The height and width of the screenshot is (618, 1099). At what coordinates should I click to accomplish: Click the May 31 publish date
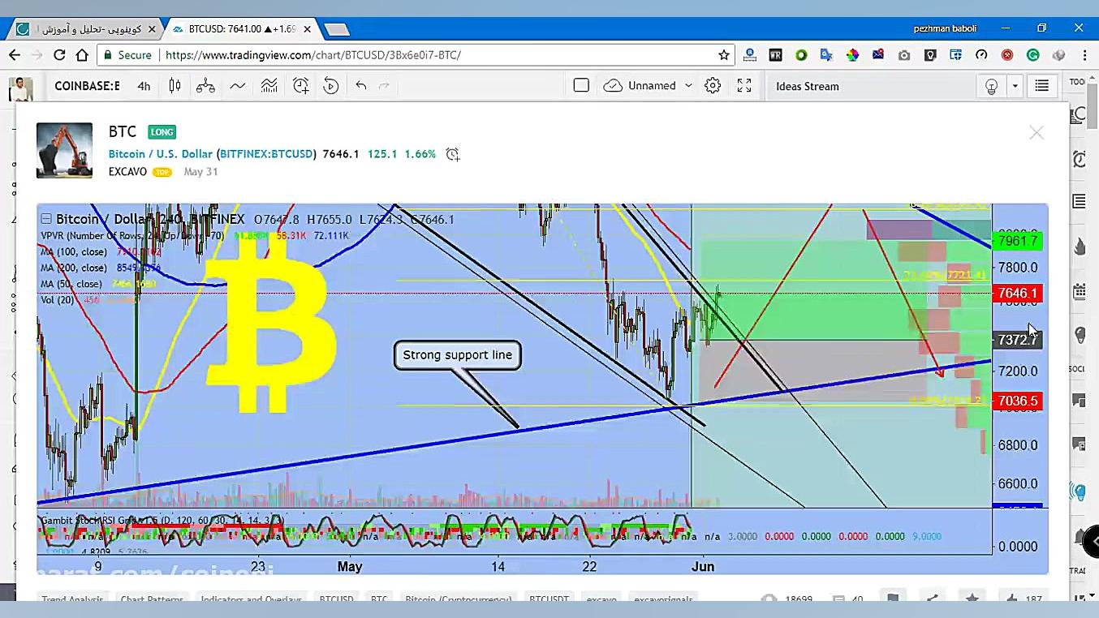pos(200,172)
